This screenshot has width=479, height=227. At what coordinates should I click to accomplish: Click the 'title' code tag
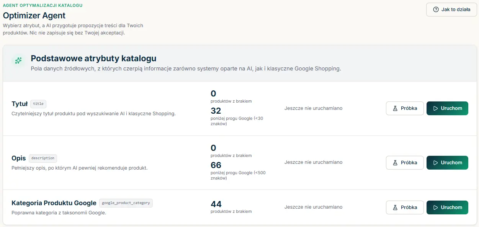coord(38,104)
